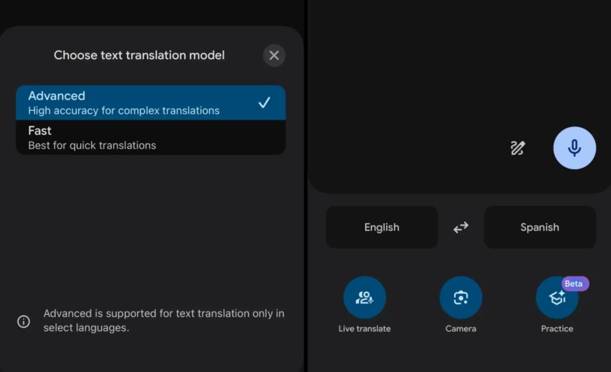Click the Beta badge on Practice

point(574,284)
